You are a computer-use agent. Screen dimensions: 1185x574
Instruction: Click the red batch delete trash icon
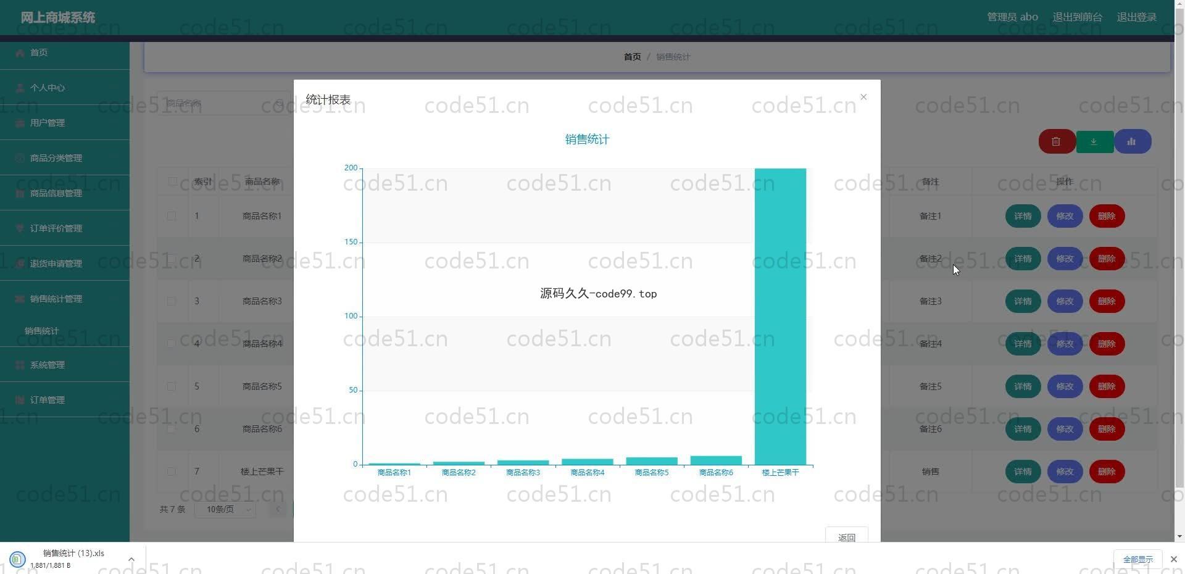click(1057, 141)
